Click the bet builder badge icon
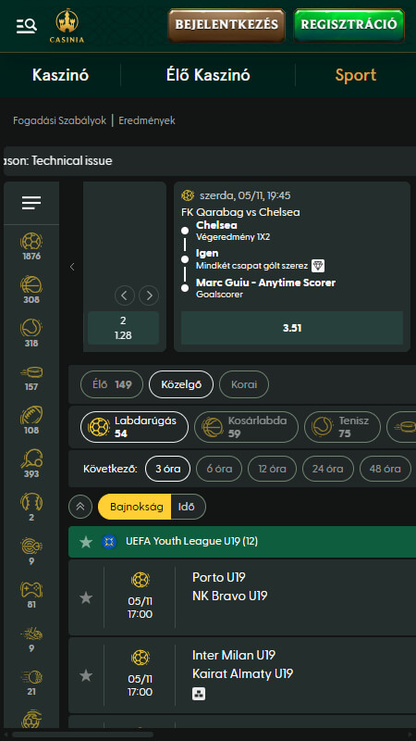 tap(318, 266)
